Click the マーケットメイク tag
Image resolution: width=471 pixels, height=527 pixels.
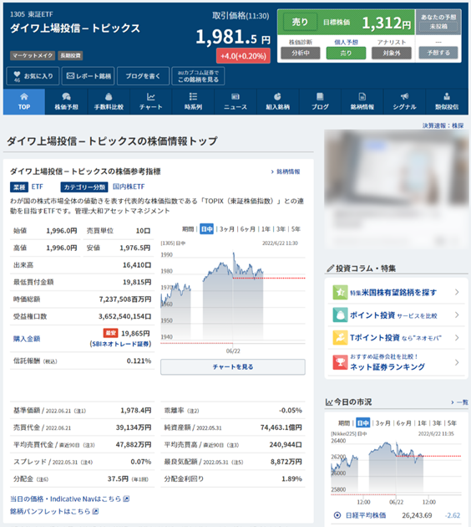(x=33, y=55)
